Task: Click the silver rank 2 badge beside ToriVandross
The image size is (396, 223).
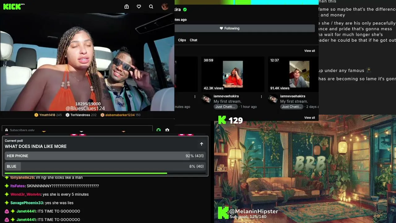Action: pos(67,115)
